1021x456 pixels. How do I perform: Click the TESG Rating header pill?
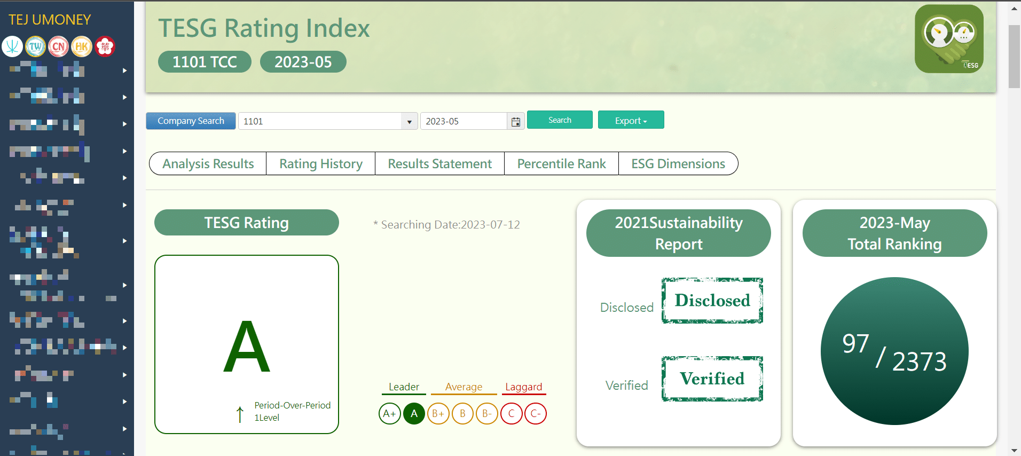pos(247,223)
